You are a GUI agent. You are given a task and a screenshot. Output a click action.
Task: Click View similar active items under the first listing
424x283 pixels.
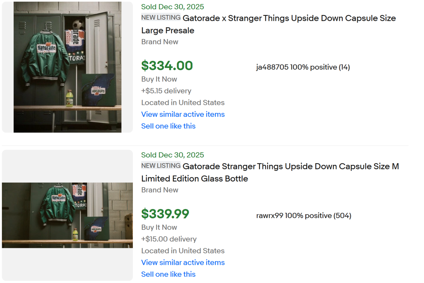pos(183,115)
